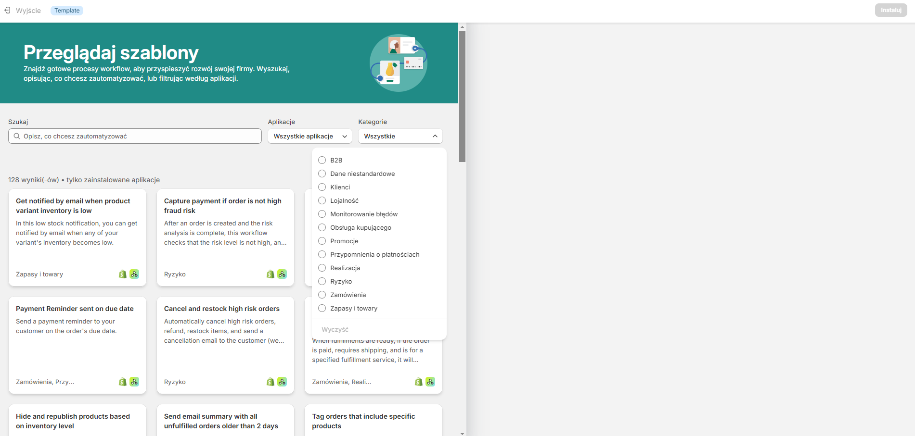Click the exit door icon beside Wyjście
Image resolution: width=915 pixels, height=436 pixels.
pyautogui.click(x=7, y=10)
